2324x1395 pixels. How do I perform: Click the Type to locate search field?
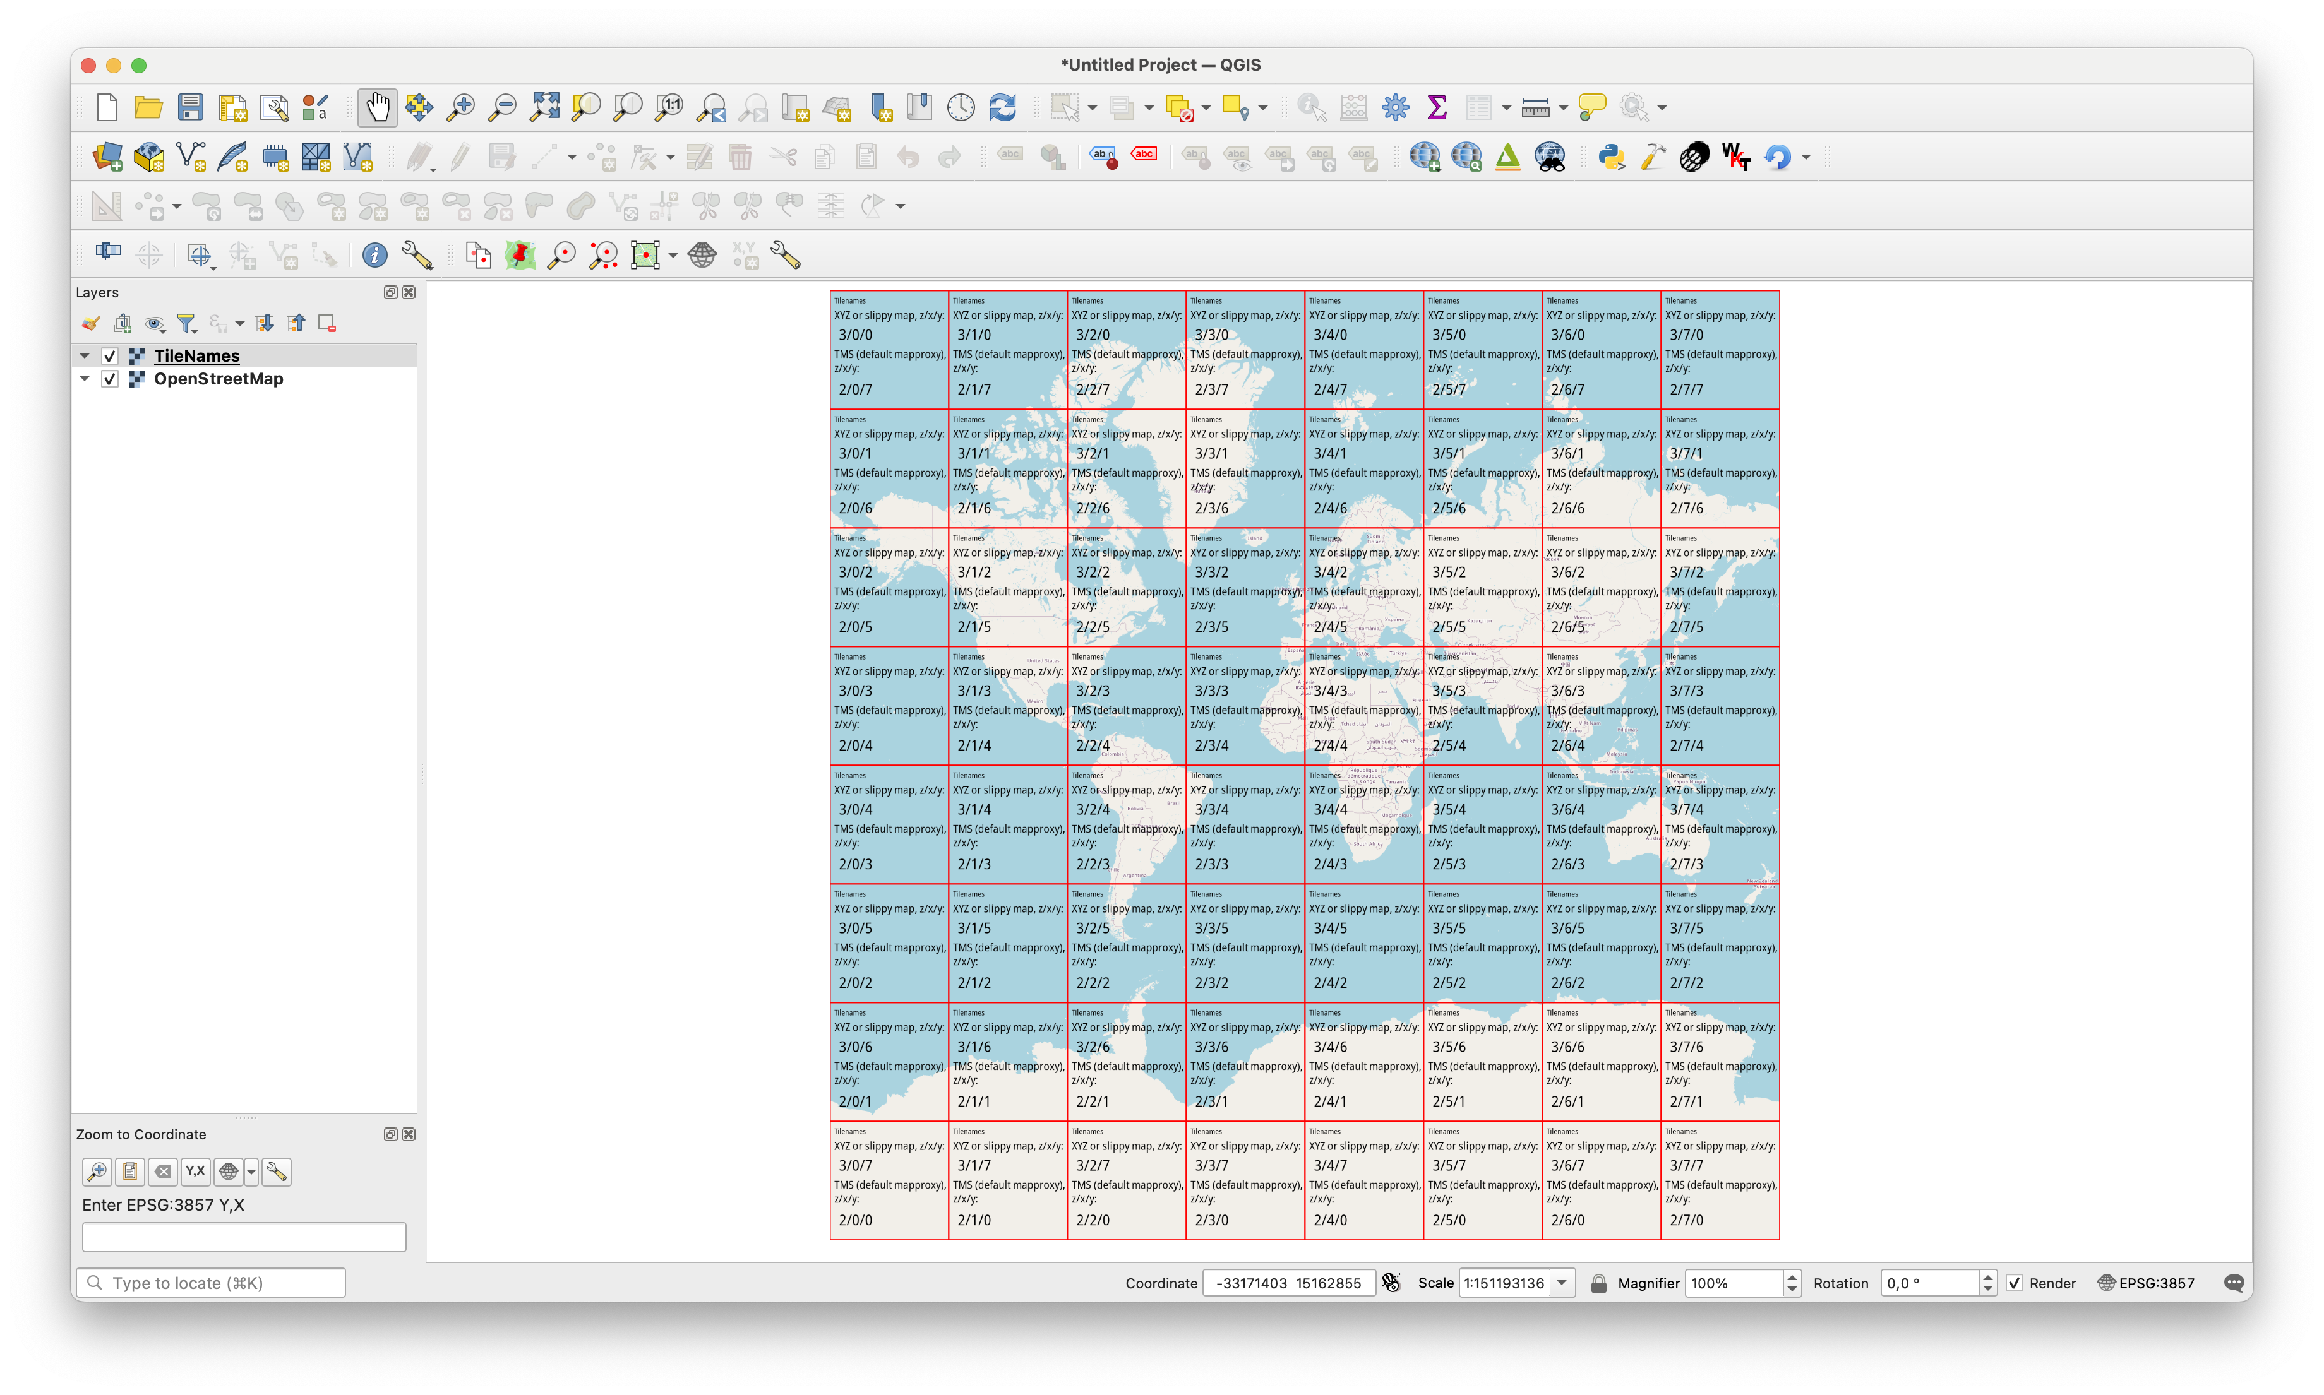point(212,1283)
